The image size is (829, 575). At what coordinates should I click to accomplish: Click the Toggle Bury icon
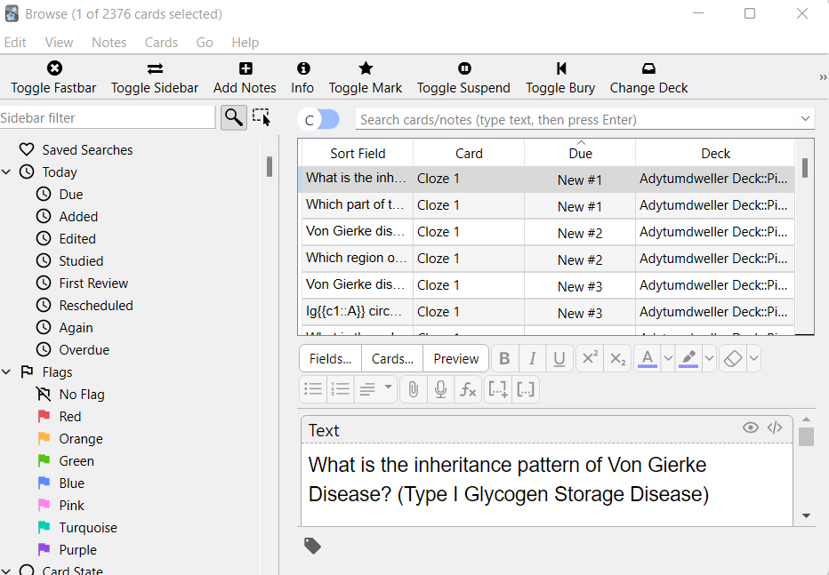click(x=560, y=69)
